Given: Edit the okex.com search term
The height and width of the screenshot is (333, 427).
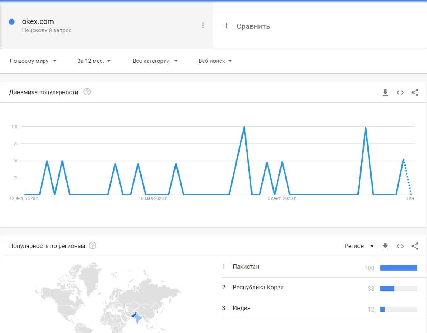Looking at the screenshot, I should click(38, 21).
